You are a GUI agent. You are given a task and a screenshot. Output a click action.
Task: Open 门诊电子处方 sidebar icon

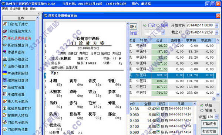5,24
